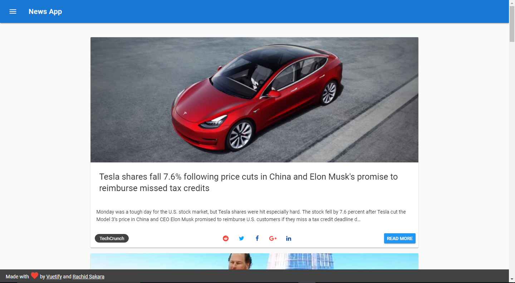Open the Vuetify link in footer
Image resolution: width=515 pixels, height=283 pixels.
point(54,277)
